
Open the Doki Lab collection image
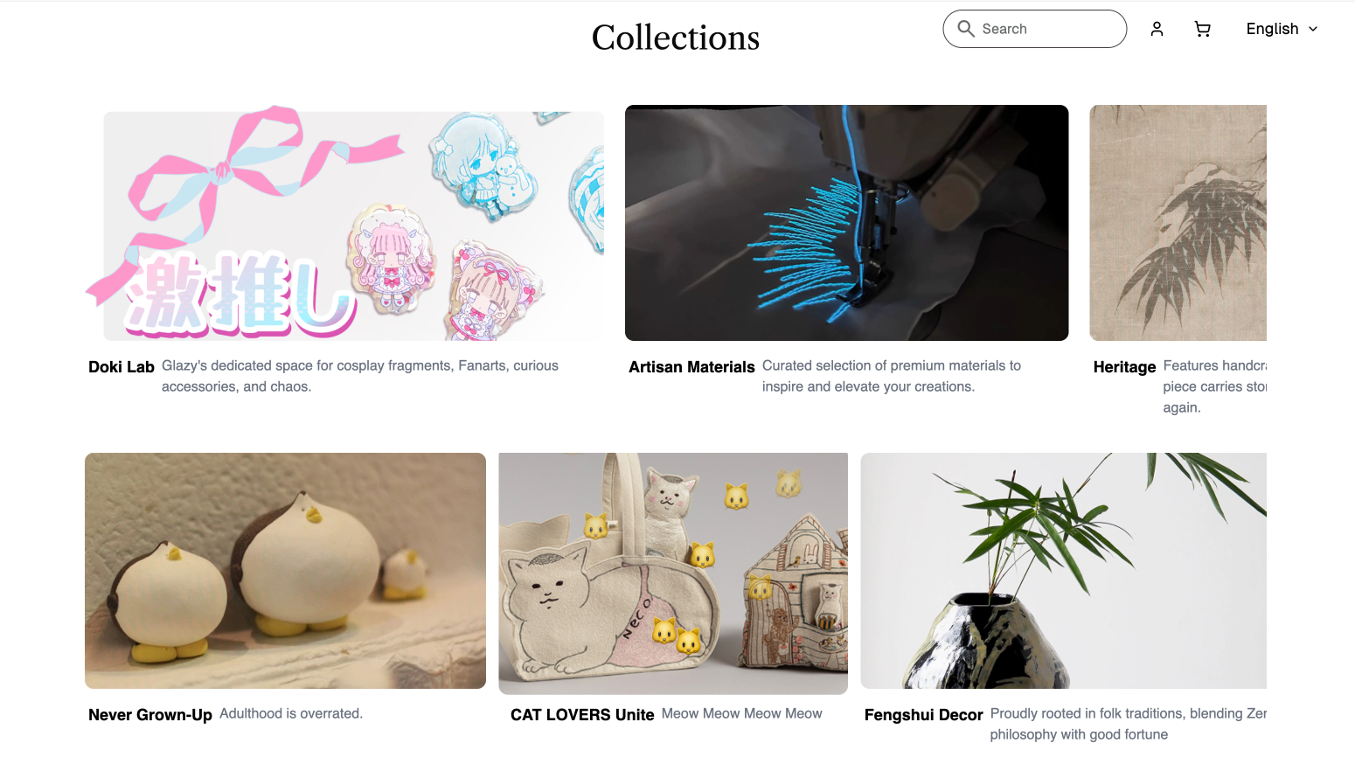point(344,223)
